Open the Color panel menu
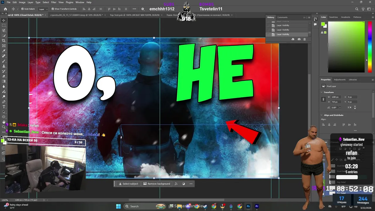This screenshot has height=211, width=375. pos(372,17)
